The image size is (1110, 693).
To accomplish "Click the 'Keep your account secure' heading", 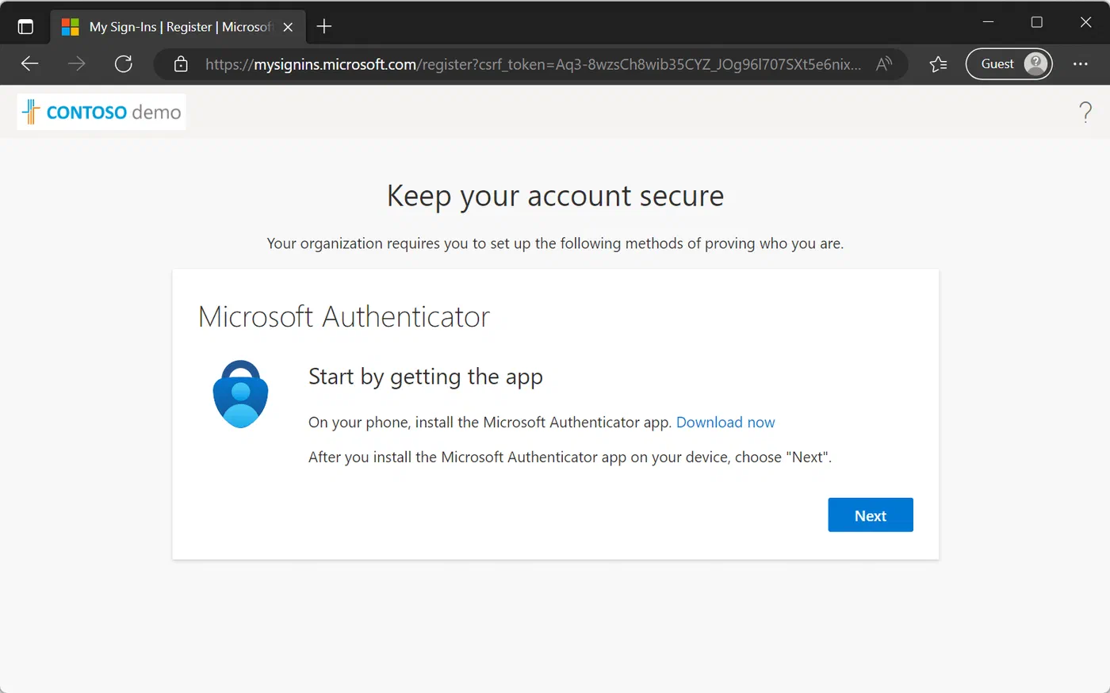I will point(555,196).
